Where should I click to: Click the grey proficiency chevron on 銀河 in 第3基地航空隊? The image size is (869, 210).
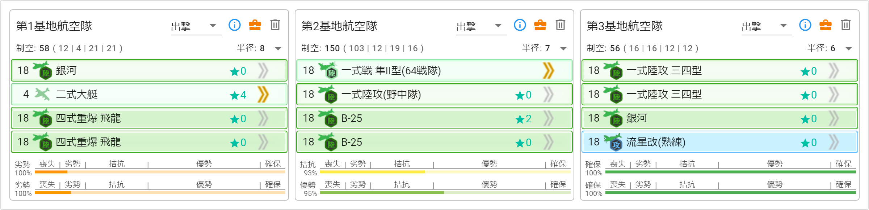click(x=834, y=118)
